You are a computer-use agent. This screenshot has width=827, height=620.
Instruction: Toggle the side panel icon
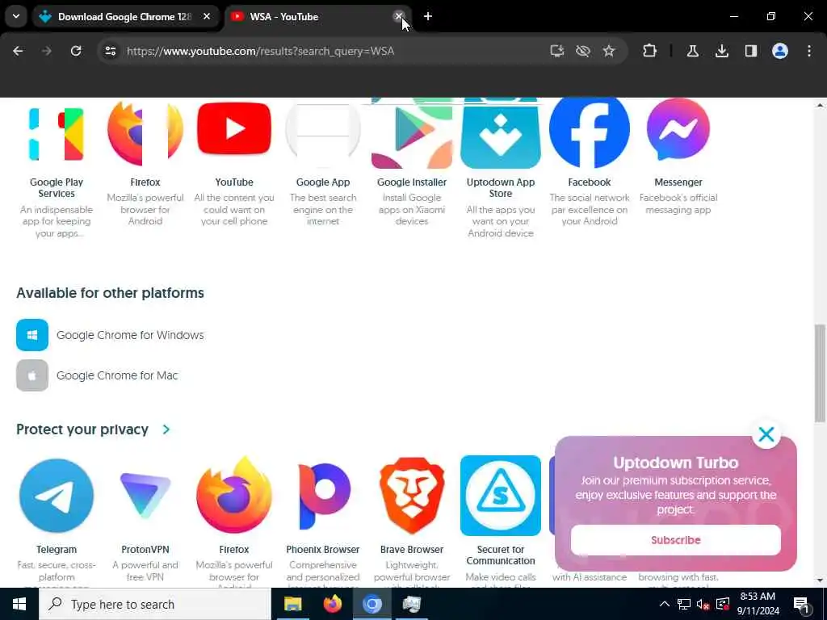click(x=750, y=51)
